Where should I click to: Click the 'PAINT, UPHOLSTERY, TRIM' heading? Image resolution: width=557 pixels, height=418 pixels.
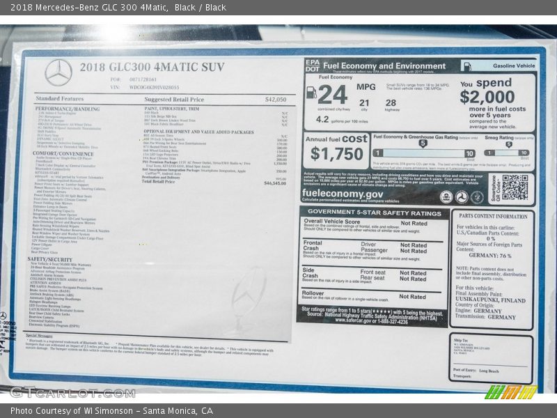click(x=172, y=109)
